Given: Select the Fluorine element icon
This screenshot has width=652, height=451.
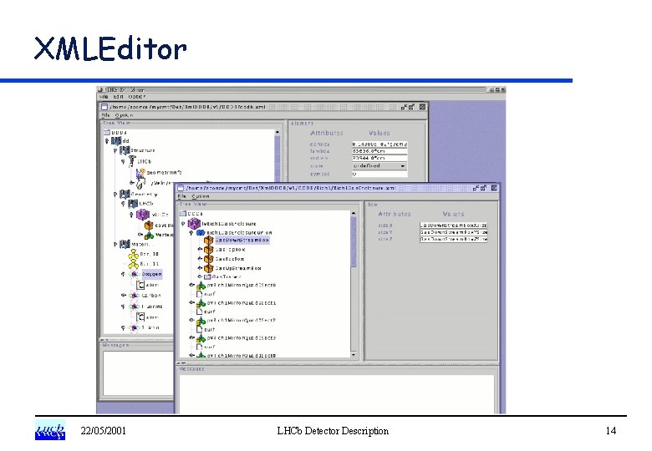Looking at the screenshot, I should [x=134, y=307].
